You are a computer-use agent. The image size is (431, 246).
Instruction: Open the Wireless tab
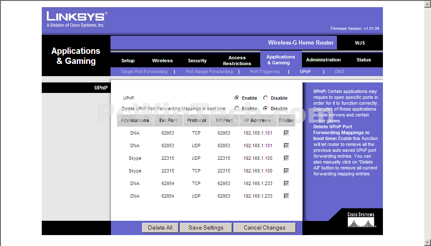[x=162, y=61]
